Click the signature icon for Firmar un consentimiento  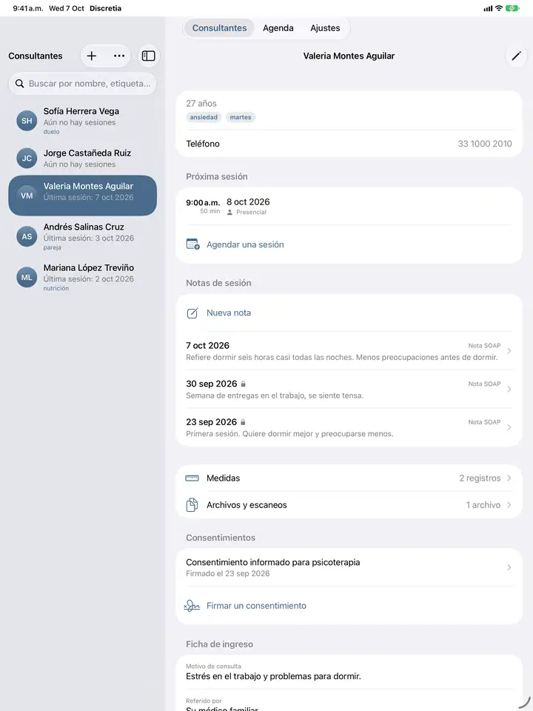pyautogui.click(x=192, y=606)
